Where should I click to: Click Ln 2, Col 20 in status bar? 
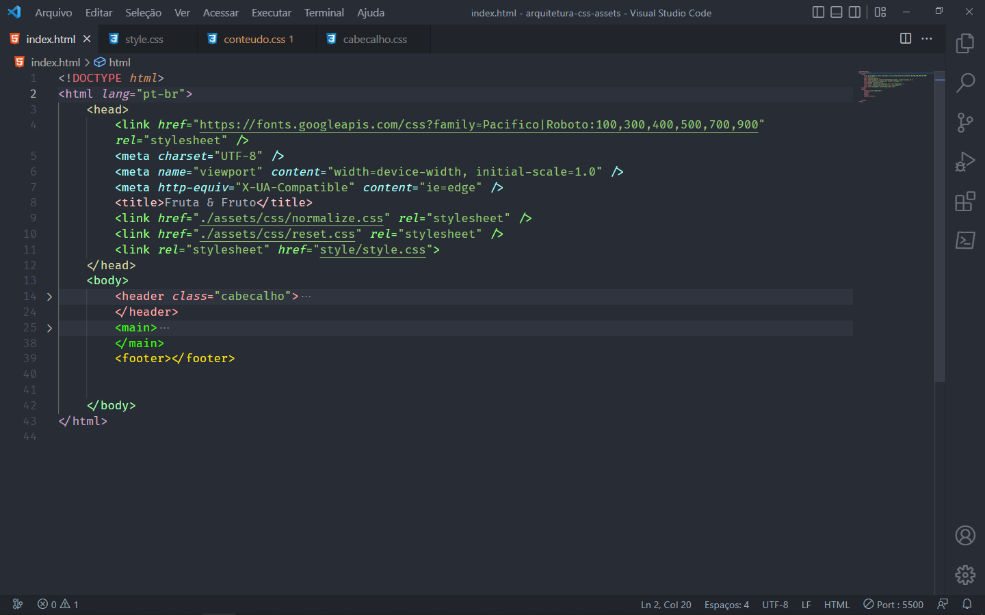(666, 604)
